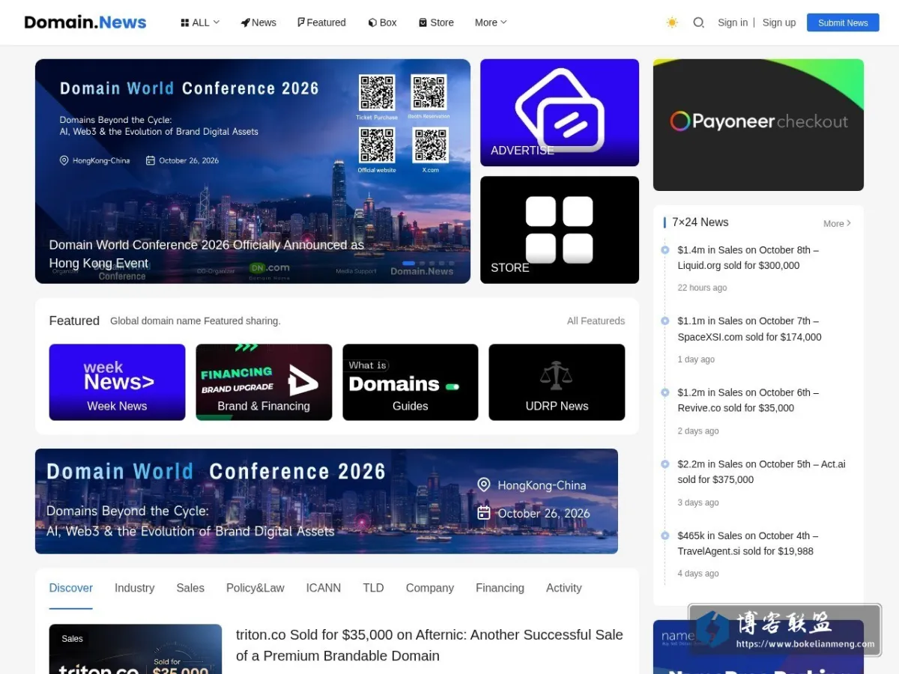Open the Week News featured card
Viewport: 899px width, 674px height.
pos(117,382)
